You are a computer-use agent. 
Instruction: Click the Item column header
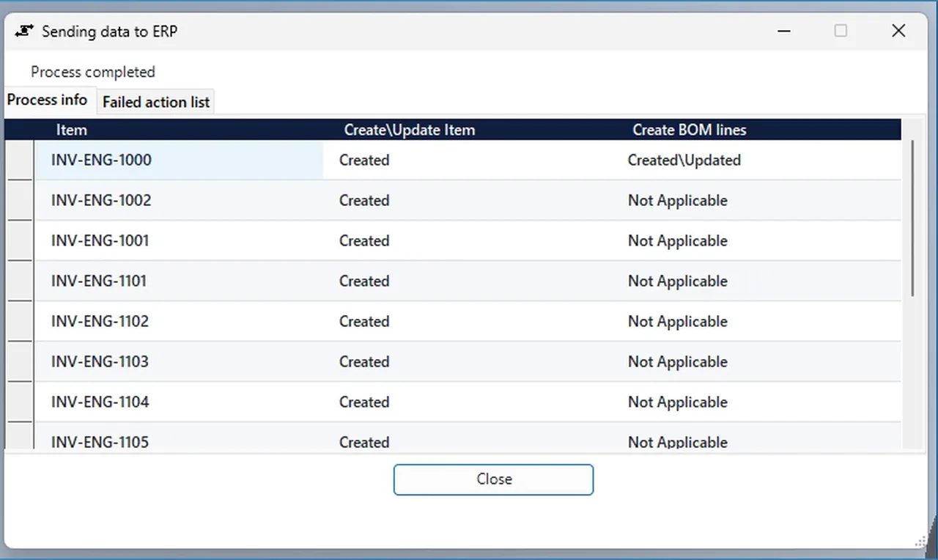179,130
